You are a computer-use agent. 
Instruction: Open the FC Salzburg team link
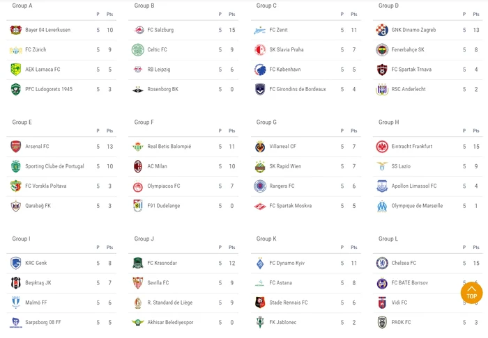(160, 30)
